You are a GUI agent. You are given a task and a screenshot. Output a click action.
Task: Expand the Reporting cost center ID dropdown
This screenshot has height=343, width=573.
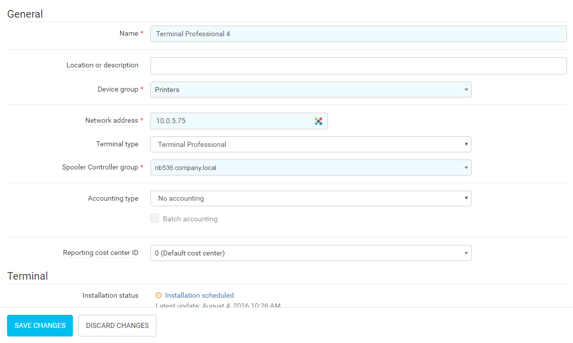(311, 253)
